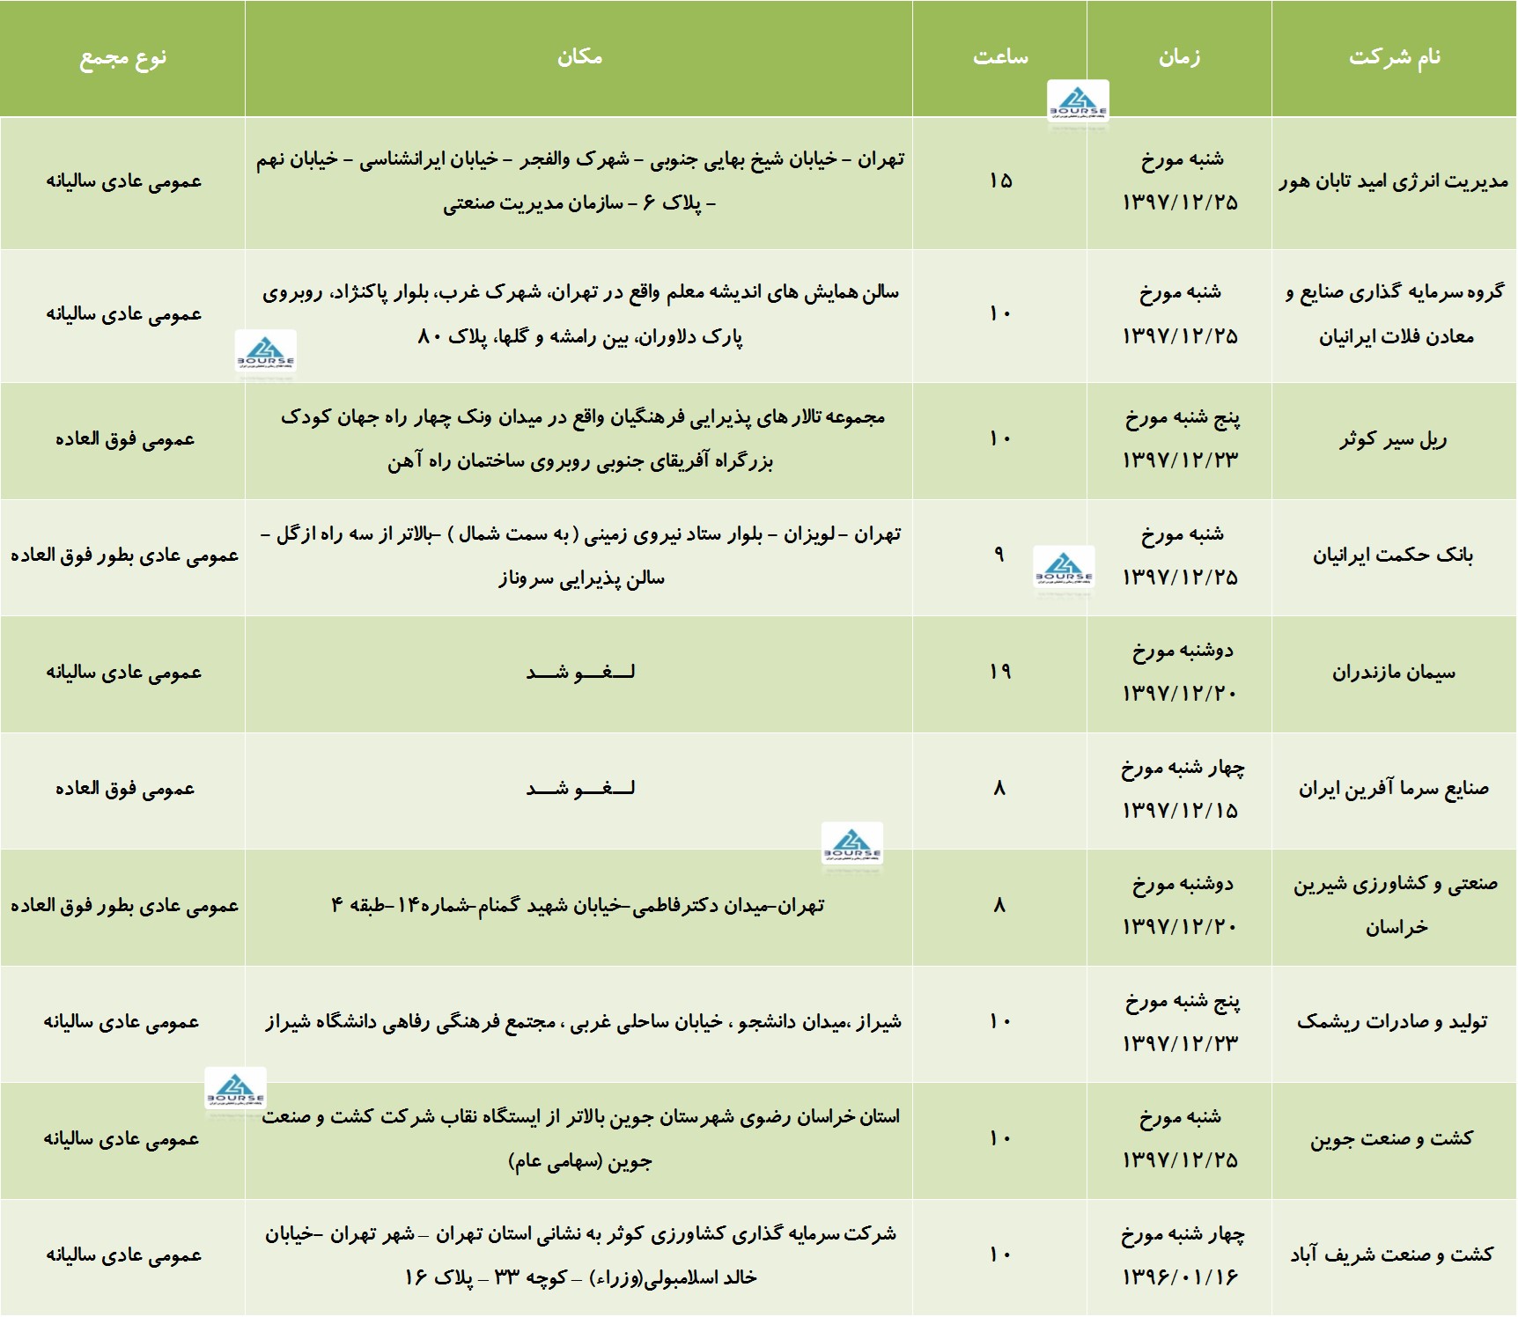1518x1317 pixels.
Task: Click the لویزان location in the بانک حکمت row
Action: [x=580, y=555]
